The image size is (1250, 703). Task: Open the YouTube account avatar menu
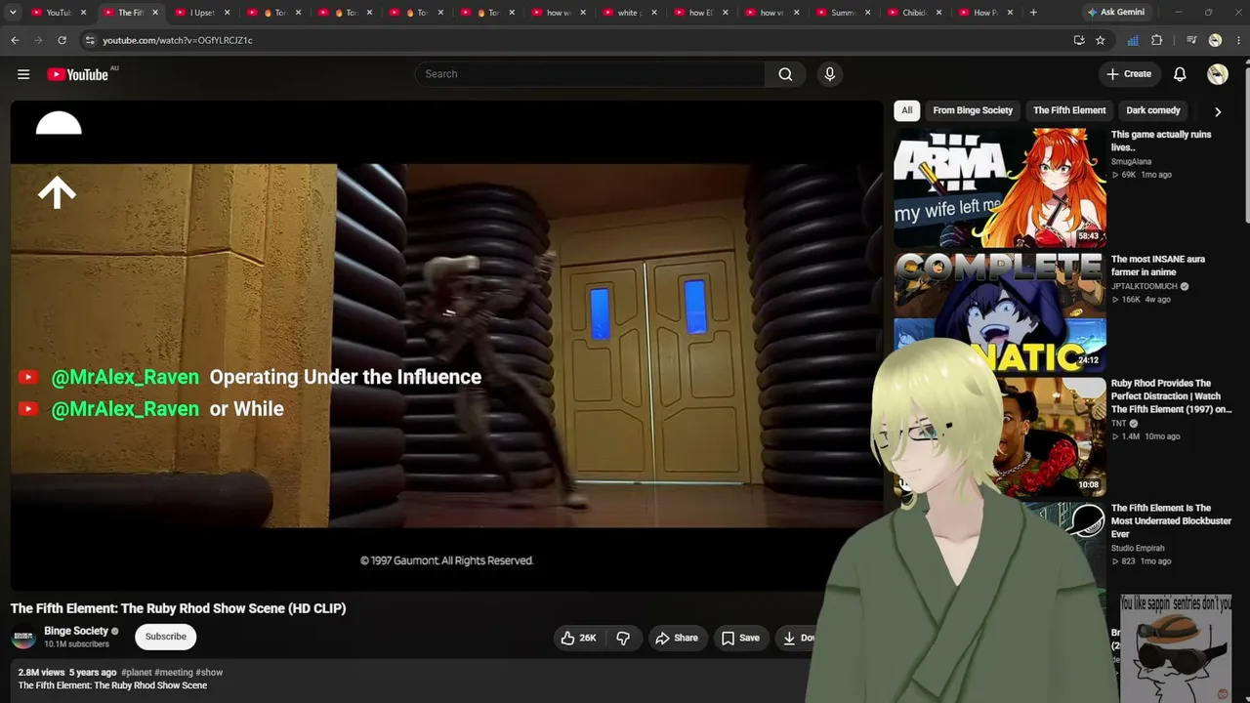1217,74
